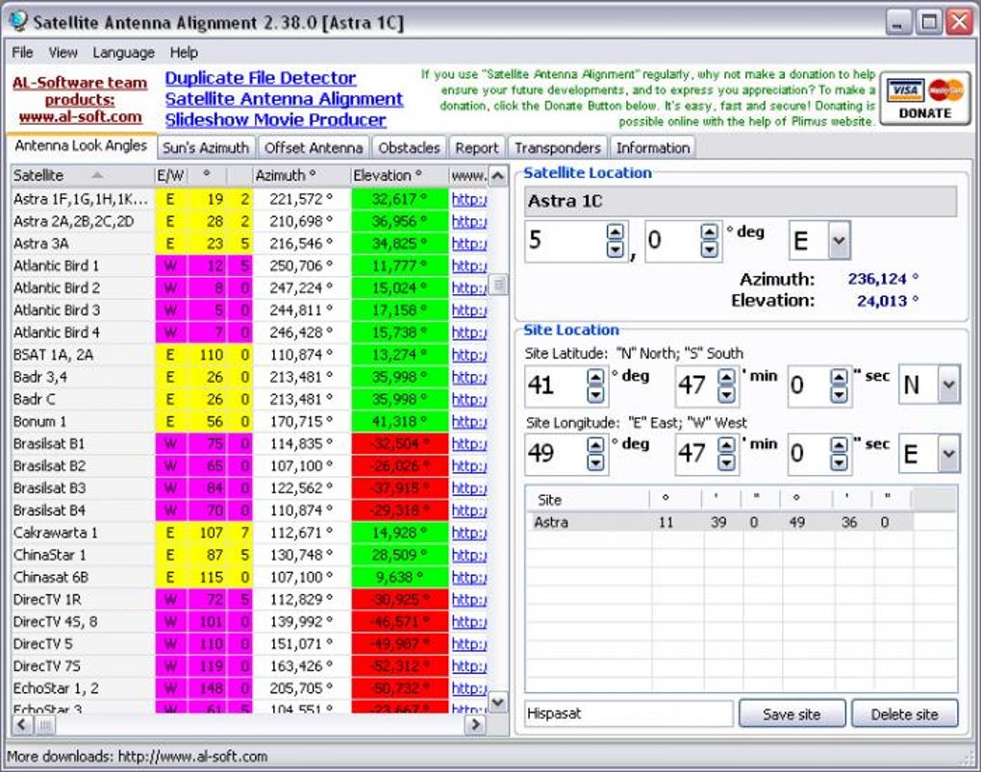Viewport: 981px width, 772px height.
Task: Open the Language menu
Action: [123, 53]
